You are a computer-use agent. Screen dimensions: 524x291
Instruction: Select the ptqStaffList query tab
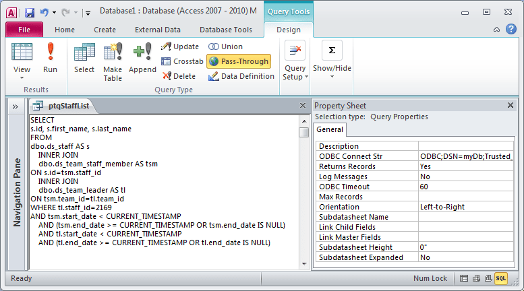(x=62, y=106)
